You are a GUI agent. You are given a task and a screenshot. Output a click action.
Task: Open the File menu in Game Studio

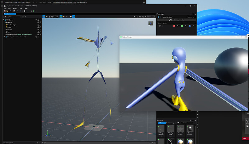tap(5, 9)
